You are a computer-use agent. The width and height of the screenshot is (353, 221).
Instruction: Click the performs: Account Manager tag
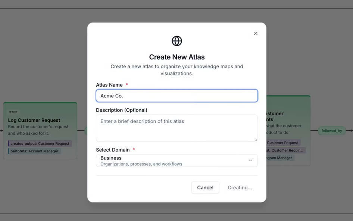[34, 151]
